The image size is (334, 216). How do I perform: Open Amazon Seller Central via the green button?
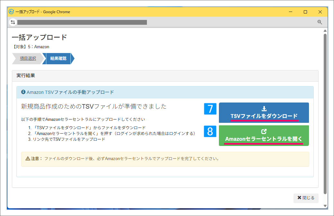coord(264,135)
